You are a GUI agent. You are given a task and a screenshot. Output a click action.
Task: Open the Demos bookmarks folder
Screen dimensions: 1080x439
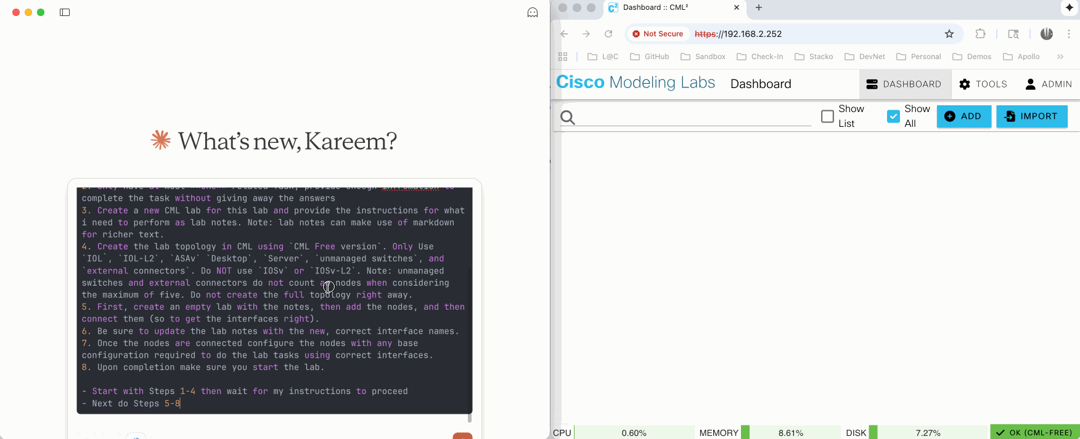click(x=972, y=57)
